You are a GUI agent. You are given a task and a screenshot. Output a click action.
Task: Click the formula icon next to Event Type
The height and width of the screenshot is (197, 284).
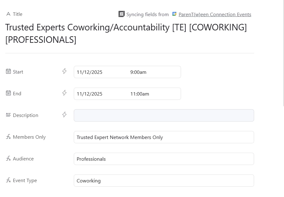[x=8, y=180]
